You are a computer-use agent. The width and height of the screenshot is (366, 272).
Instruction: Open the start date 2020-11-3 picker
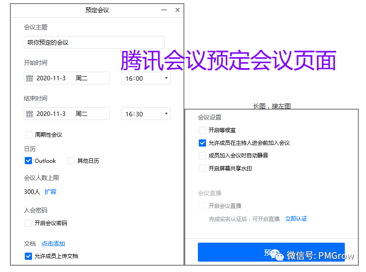[67, 78]
